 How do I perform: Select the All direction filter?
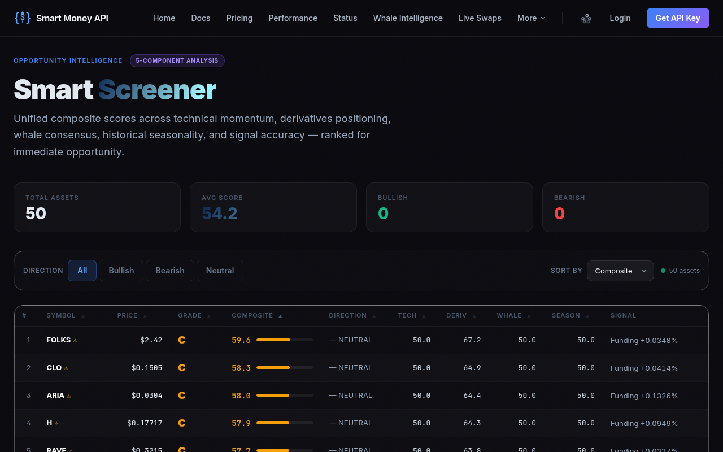coord(82,271)
